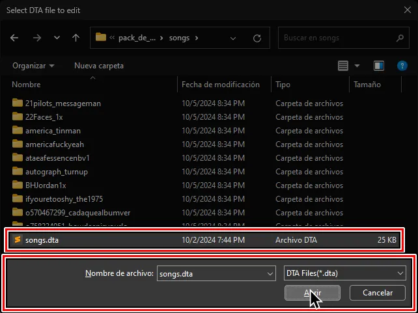This screenshot has height=313, width=418.
Task: Select the 22Faces_1x folder
Action: 44,117
